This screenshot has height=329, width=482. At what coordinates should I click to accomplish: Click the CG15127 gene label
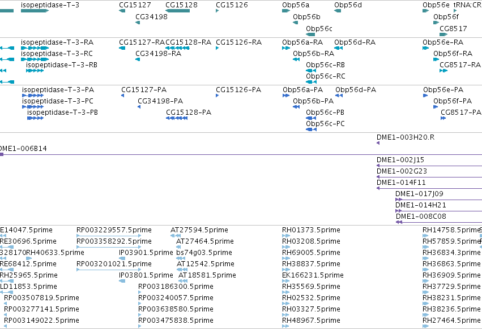point(135,5)
